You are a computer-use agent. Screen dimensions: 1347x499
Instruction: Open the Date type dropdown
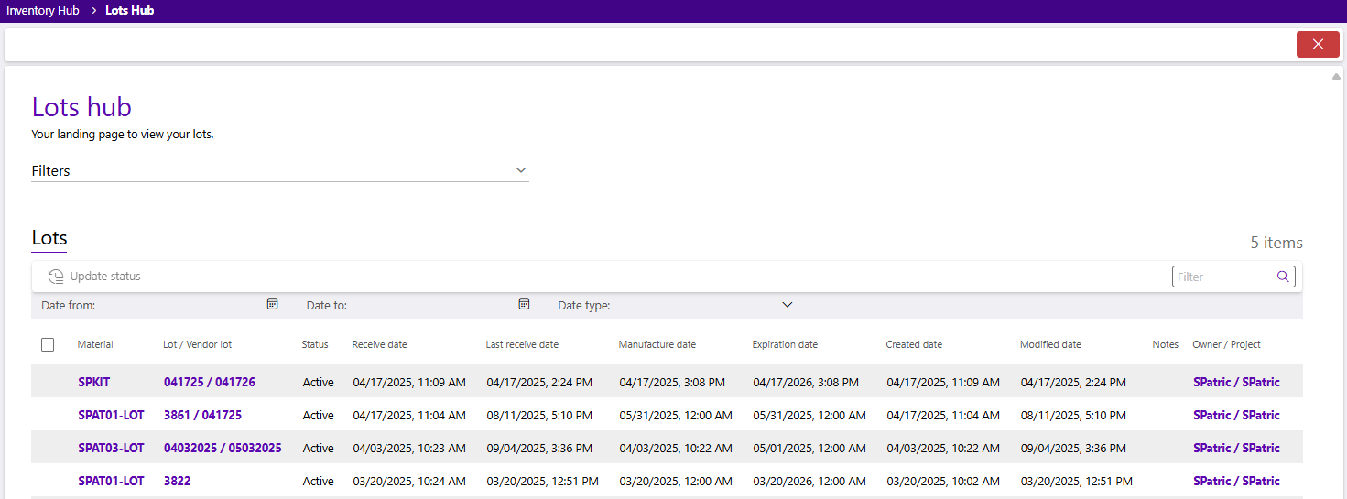pos(787,305)
